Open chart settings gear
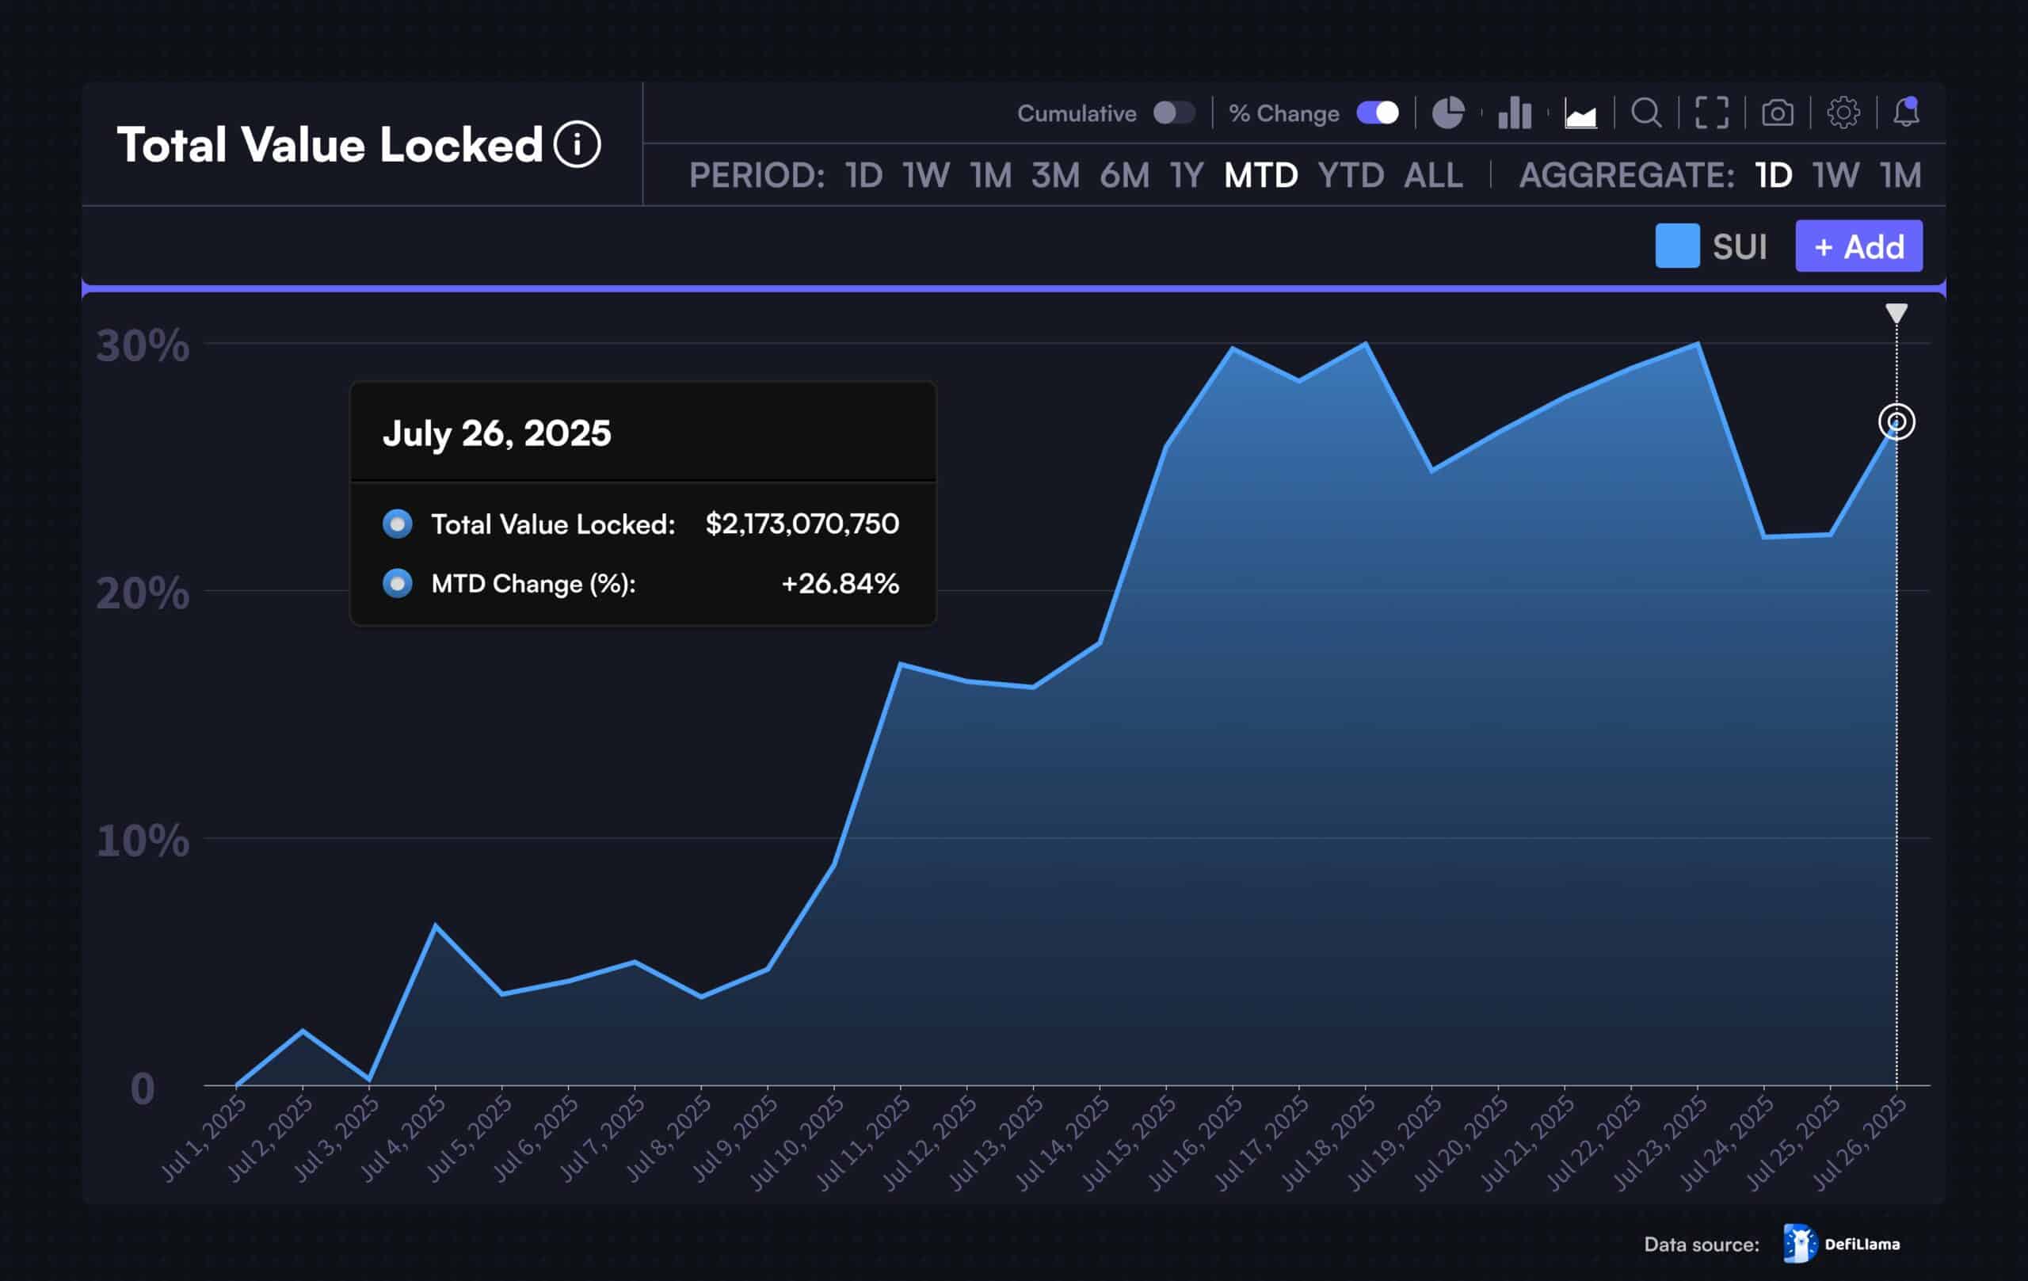The width and height of the screenshot is (2028, 1281). (x=1843, y=112)
